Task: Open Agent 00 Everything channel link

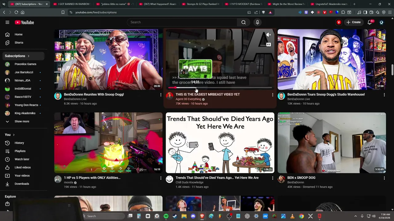Action: [188, 99]
